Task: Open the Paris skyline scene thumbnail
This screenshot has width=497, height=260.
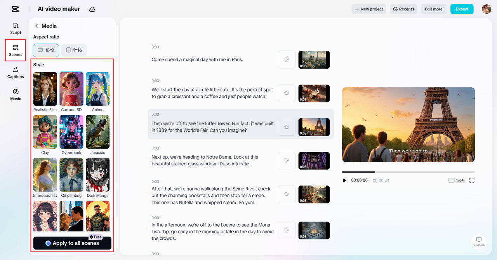Action: pyautogui.click(x=314, y=60)
